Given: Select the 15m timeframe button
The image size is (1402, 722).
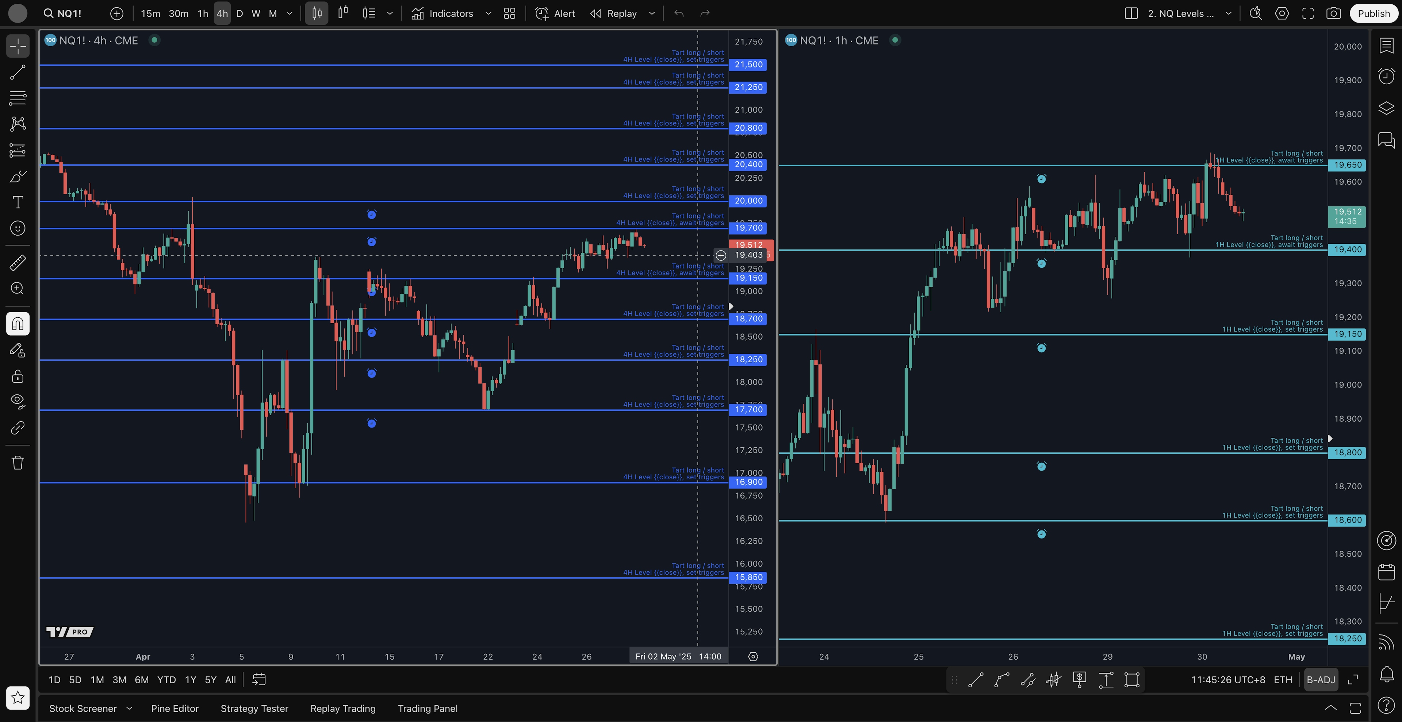Looking at the screenshot, I should point(150,13).
